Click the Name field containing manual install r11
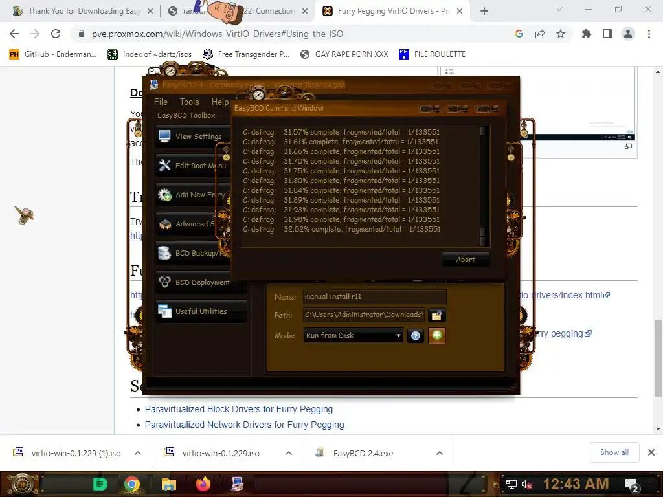 click(374, 296)
